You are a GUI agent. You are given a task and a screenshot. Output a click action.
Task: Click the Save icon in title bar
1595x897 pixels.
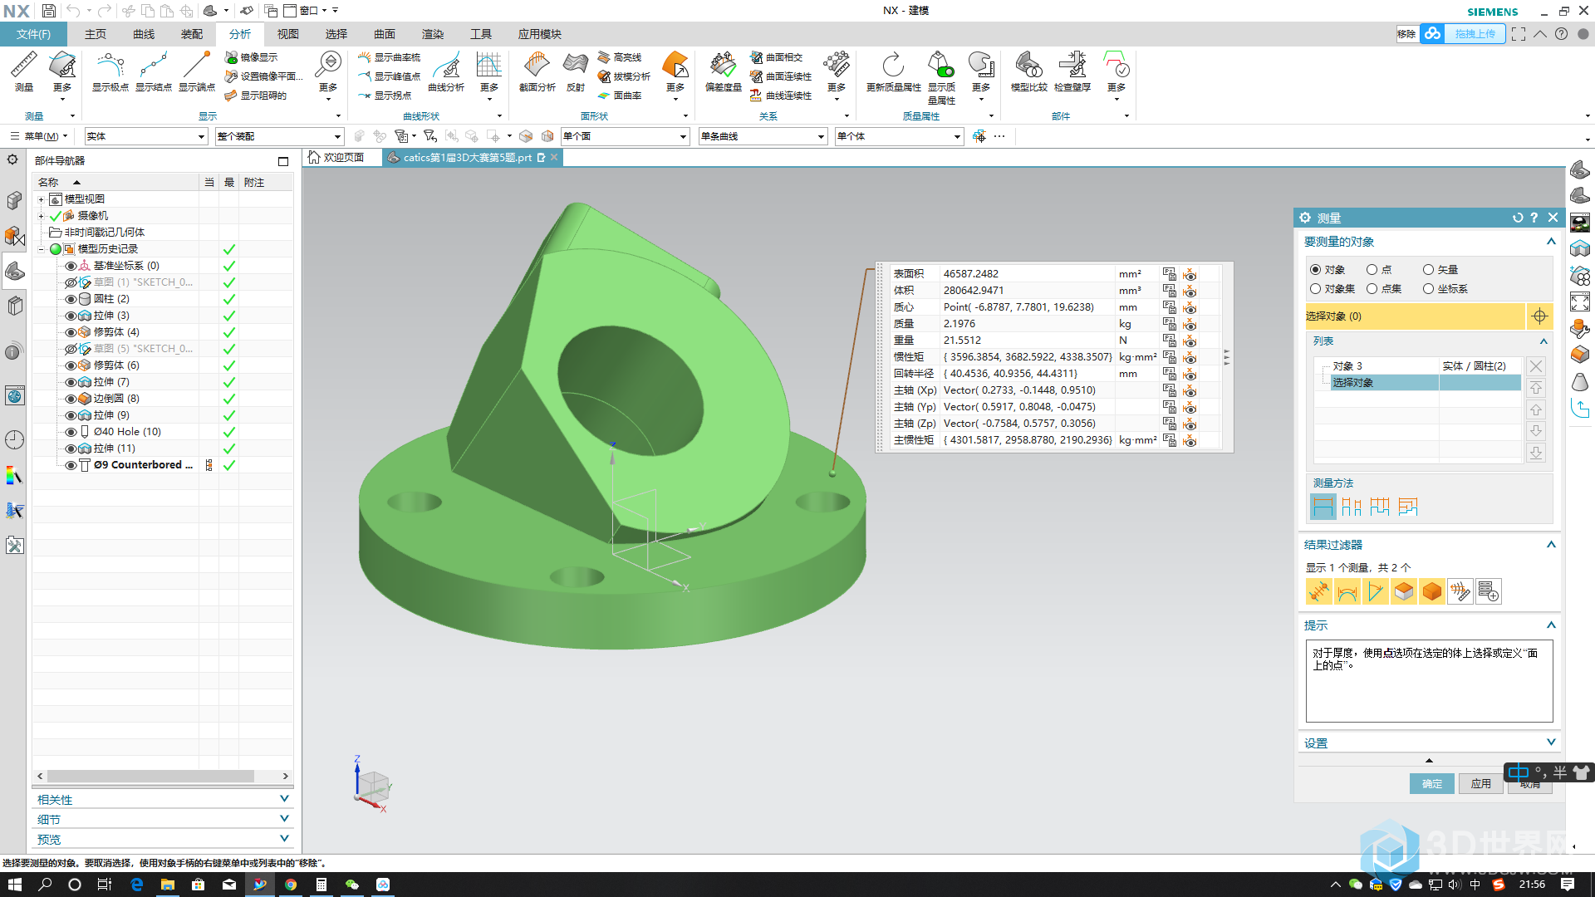(49, 11)
